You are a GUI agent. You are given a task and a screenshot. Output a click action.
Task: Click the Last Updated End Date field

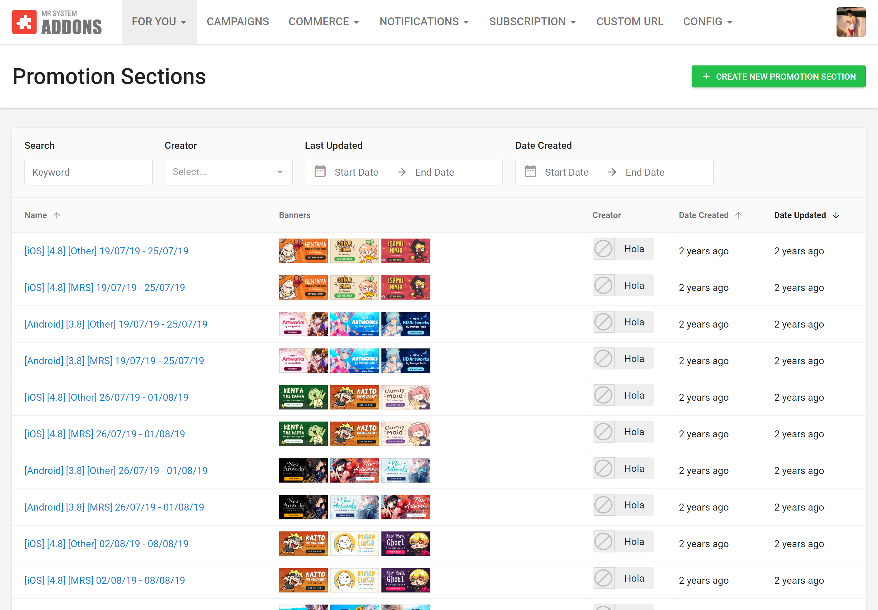click(434, 172)
